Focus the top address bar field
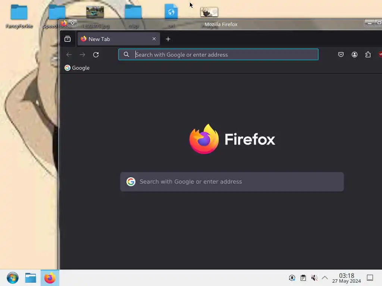 coord(218,54)
